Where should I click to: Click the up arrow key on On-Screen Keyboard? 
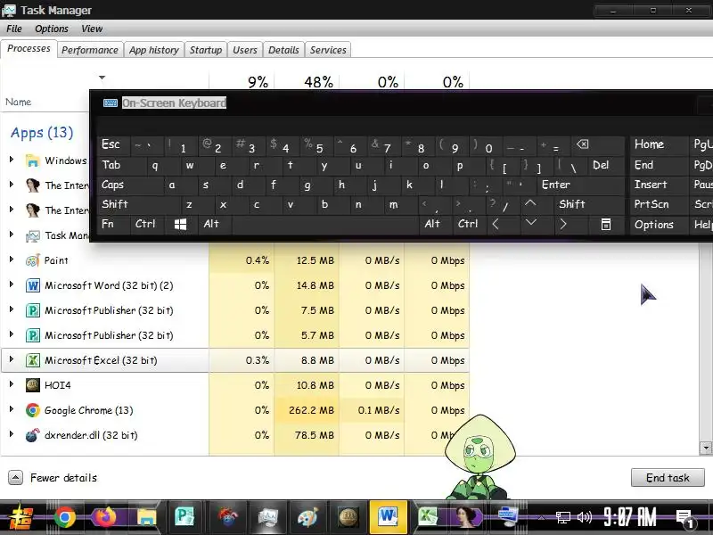tap(530, 204)
